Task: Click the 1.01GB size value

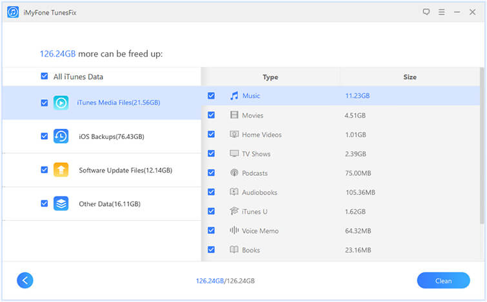Action: point(355,135)
